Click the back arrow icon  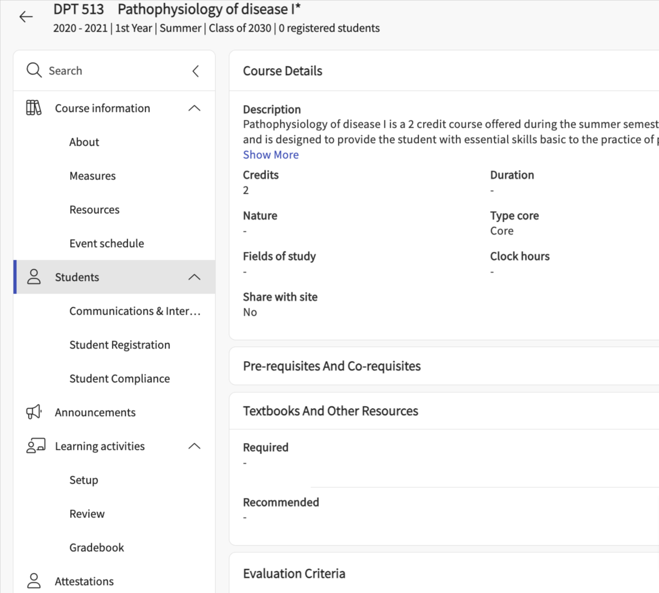26,17
